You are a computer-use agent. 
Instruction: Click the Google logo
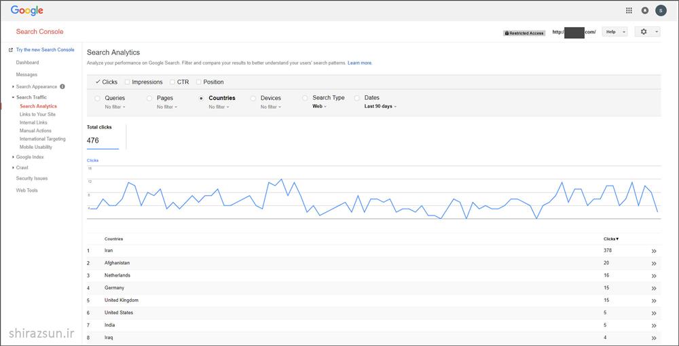[x=27, y=11]
